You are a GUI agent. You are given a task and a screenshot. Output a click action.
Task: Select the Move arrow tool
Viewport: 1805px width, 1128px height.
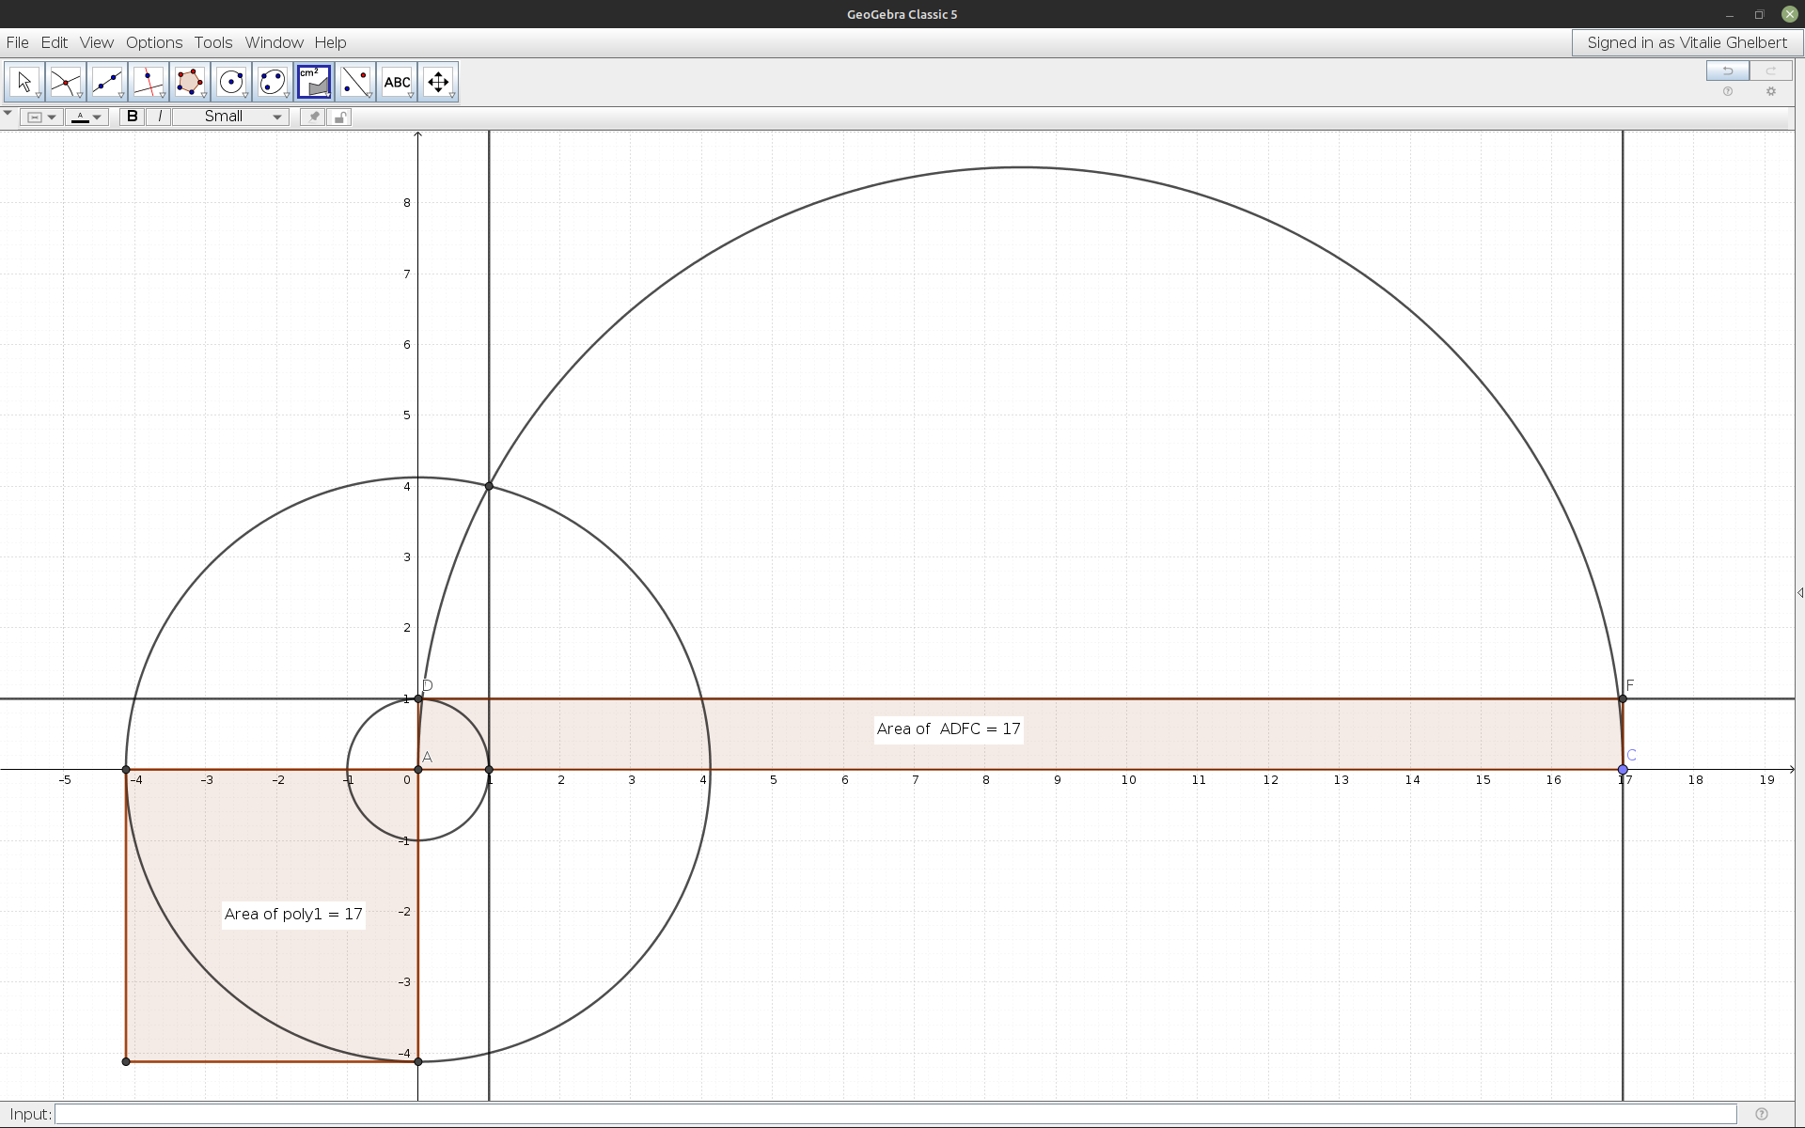point(24,83)
